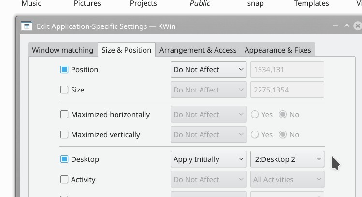Screen dimensions: 362x197
Task: Switch to Window matching tab
Action: click(x=63, y=50)
